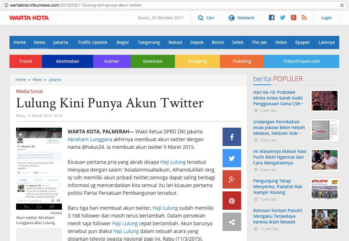Open Makan Nasi Putih Ngantuk article

(280, 157)
